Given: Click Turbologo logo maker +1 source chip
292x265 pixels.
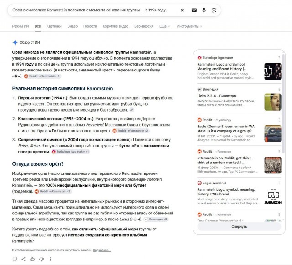Looking at the screenshot, I should pos(71,152).
